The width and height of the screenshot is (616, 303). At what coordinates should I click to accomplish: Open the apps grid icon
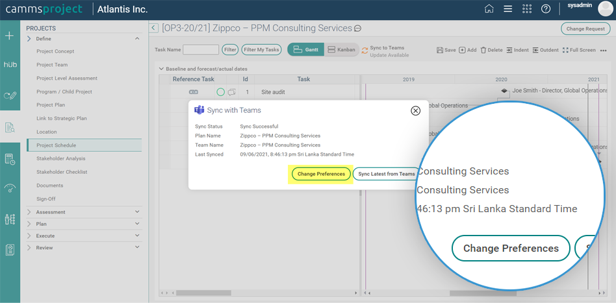click(x=527, y=8)
